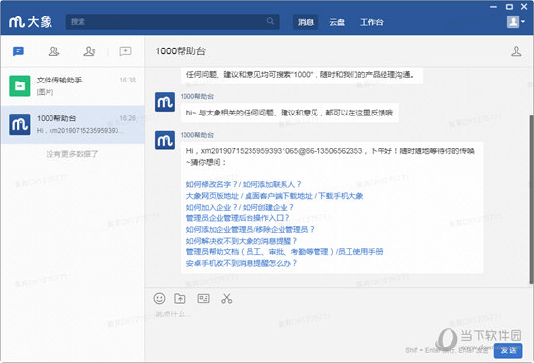Click the search magnifier icon
This screenshot has width=534, height=363.
coord(270,21)
